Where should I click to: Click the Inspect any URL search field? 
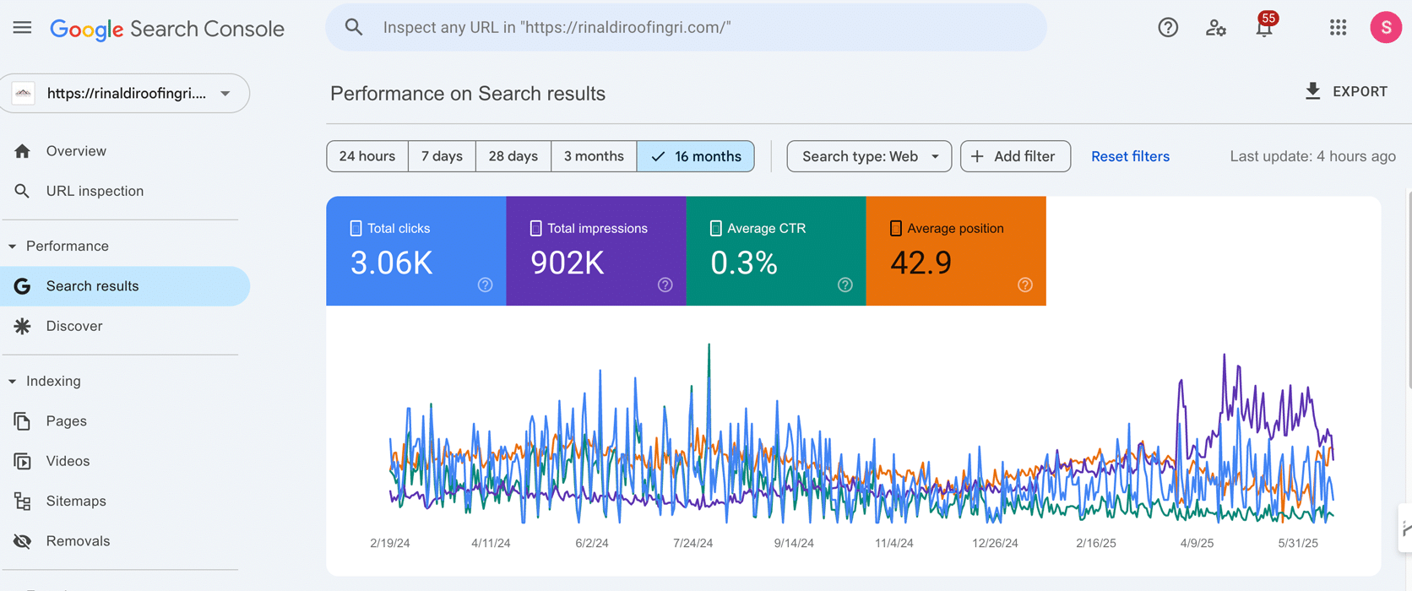click(x=686, y=28)
